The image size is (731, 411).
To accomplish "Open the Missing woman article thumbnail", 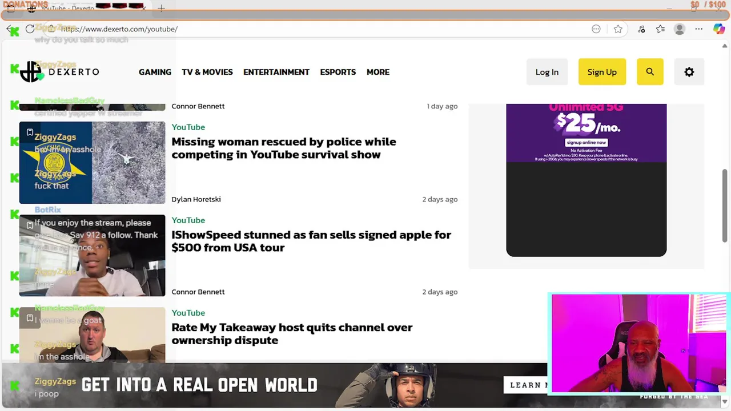I will [92, 163].
